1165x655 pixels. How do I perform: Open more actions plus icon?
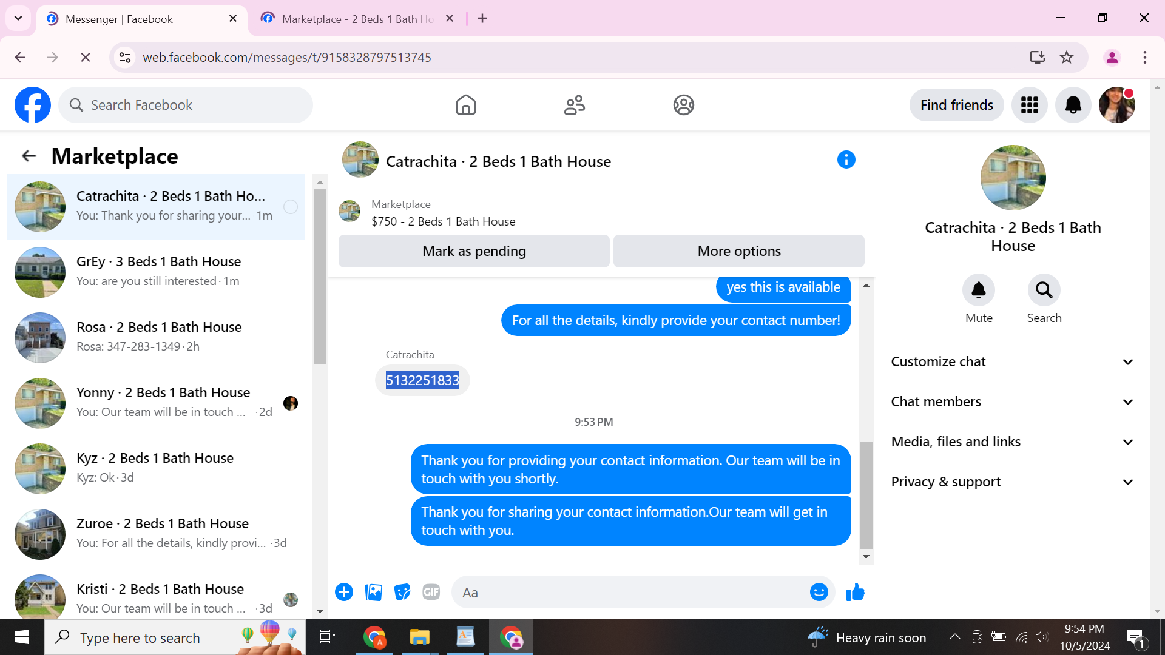tap(344, 592)
